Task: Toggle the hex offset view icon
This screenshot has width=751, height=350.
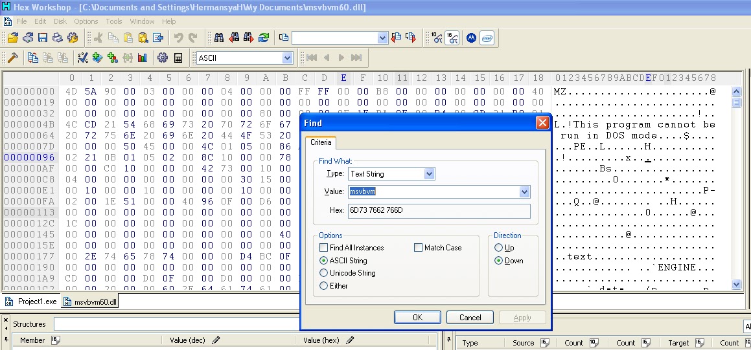Action: pos(452,38)
